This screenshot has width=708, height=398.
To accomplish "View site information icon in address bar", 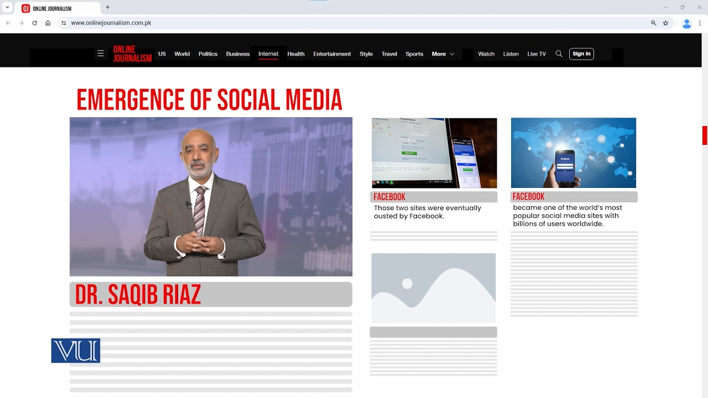I will (64, 23).
